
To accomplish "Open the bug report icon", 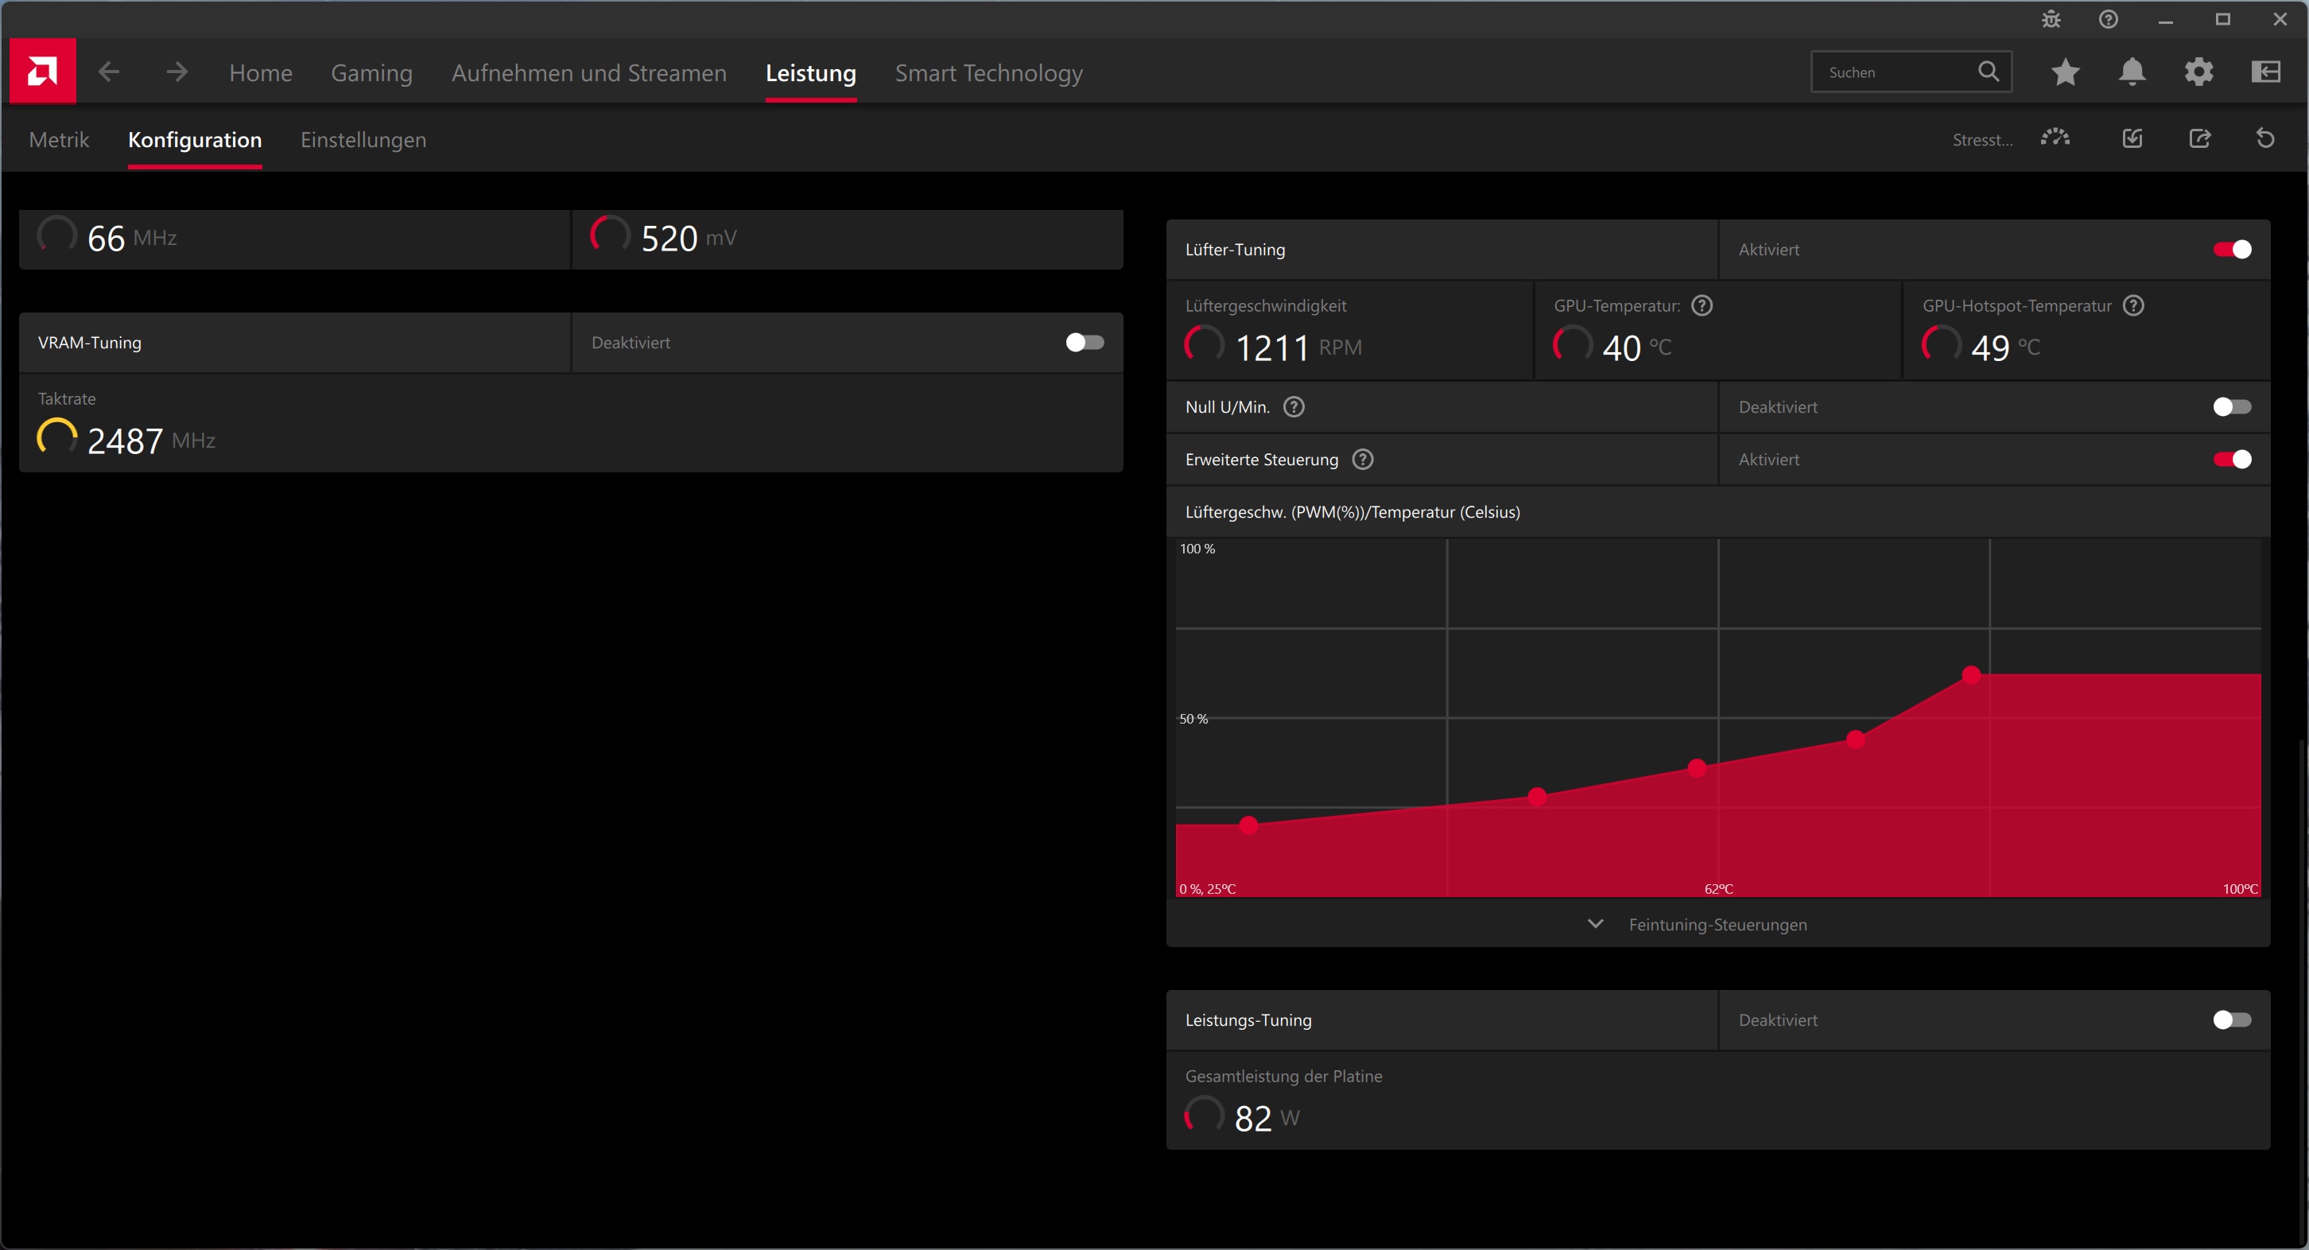I will pos(2051,19).
